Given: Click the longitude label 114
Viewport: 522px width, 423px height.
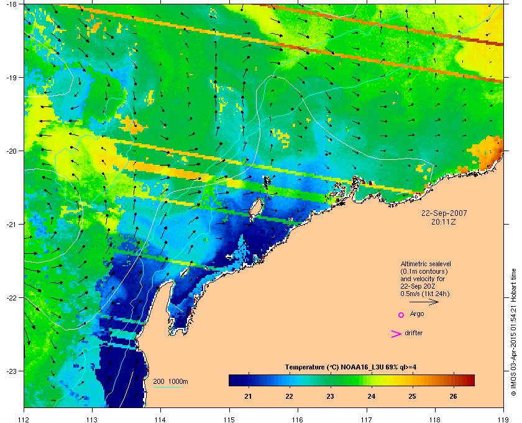Looking at the screenshot, I should (161, 420).
